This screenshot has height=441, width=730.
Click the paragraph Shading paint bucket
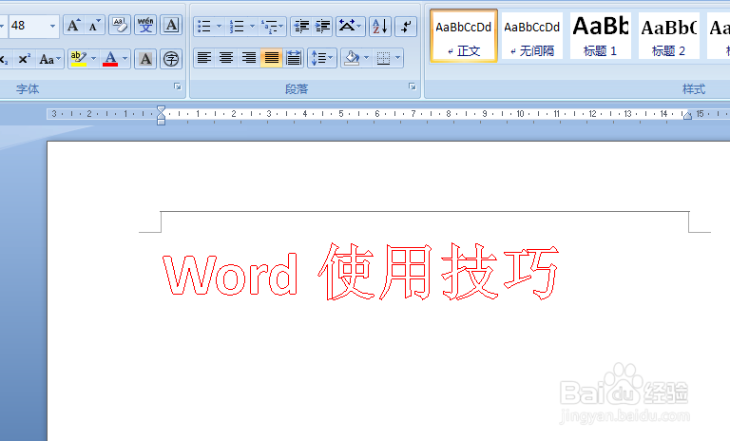pyautogui.click(x=351, y=58)
